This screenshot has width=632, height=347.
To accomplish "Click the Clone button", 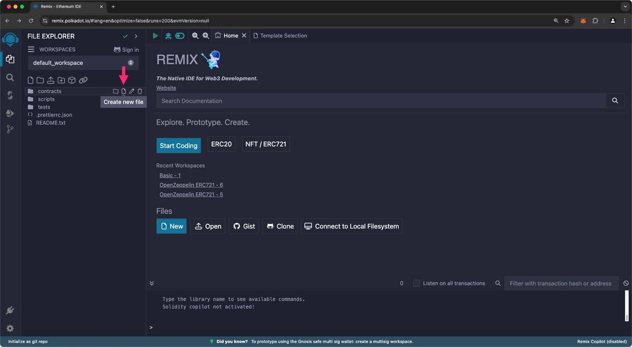I will (280, 226).
